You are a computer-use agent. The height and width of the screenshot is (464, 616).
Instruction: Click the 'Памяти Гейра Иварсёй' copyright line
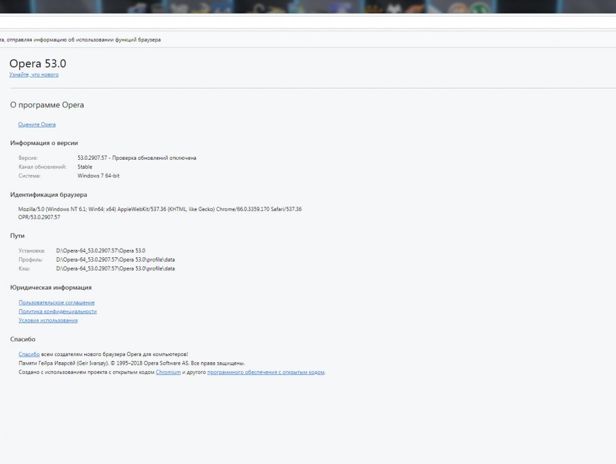(x=132, y=363)
